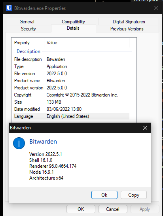This screenshot has width=163, height=216.
Task: Cancel the Properties window
Action: coord(113,209)
